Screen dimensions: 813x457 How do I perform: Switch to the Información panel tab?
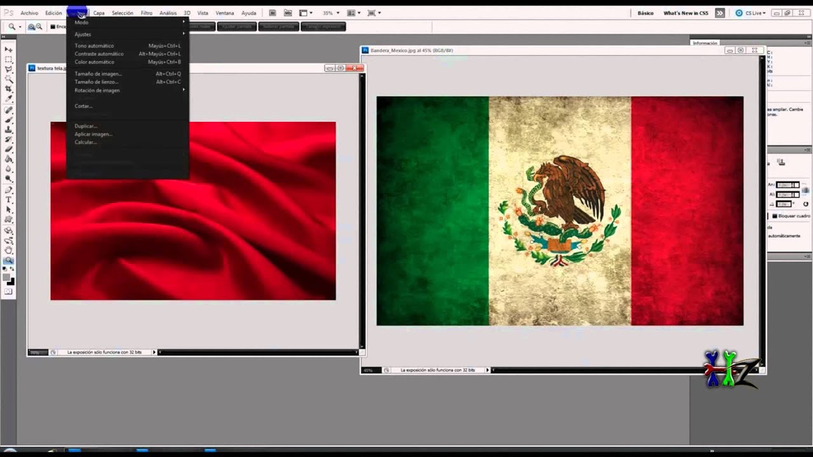(705, 43)
